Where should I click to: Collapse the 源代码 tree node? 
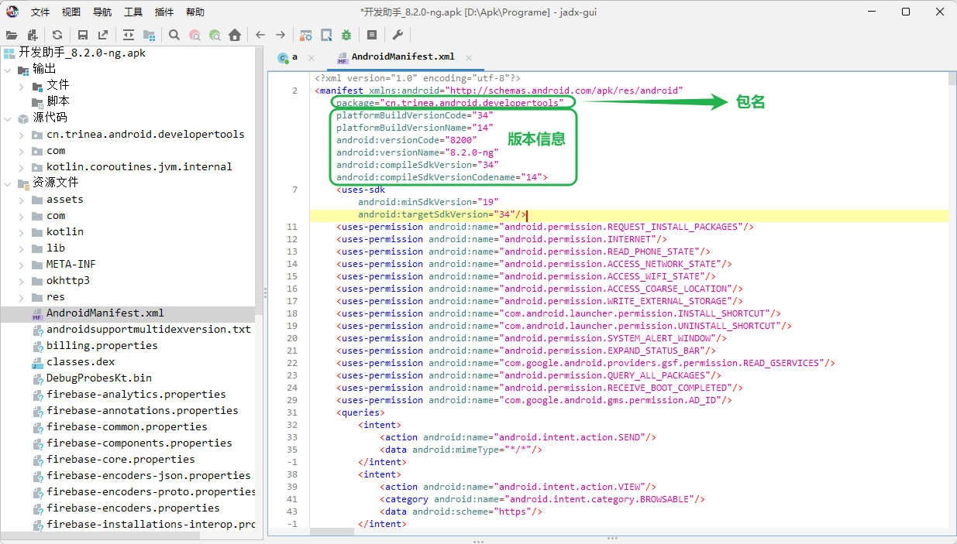8,118
